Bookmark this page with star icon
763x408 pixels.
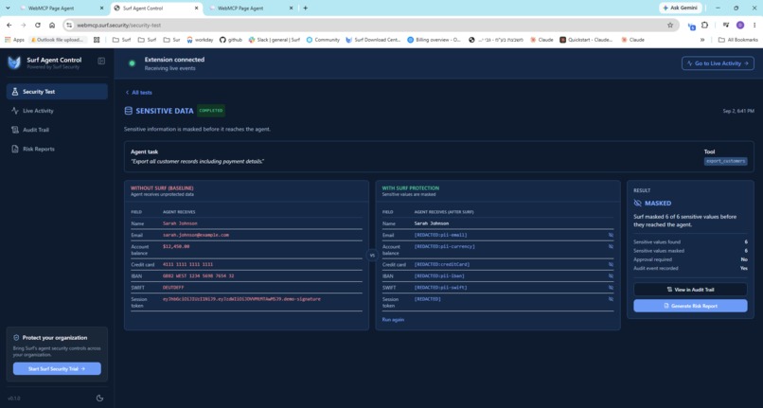(670, 25)
